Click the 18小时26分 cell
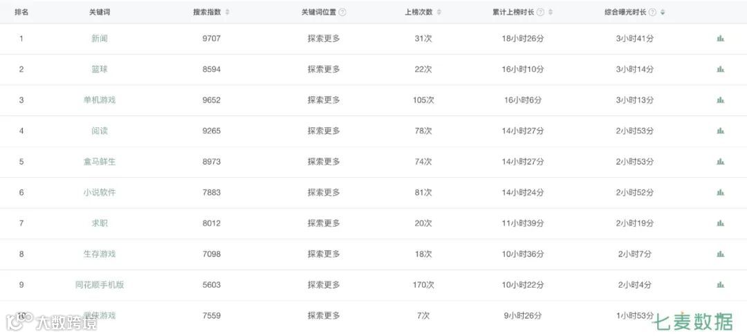Viewport: 747px width, 336px height. pyautogui.click(x=523, y=39)
